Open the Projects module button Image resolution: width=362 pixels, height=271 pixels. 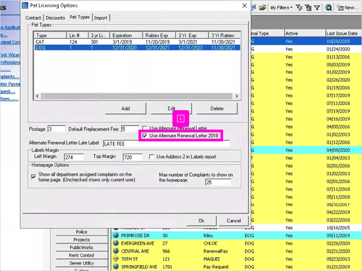pos(82,240)
